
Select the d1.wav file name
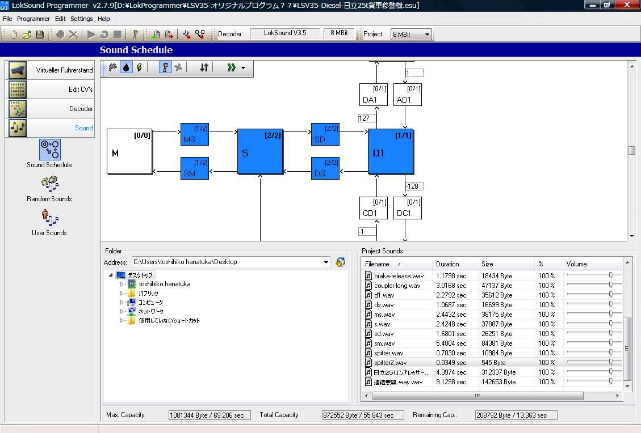coord(384,295)
